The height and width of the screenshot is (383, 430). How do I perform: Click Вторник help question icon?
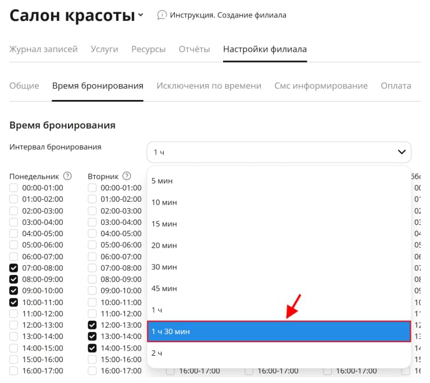pos(127,176)
